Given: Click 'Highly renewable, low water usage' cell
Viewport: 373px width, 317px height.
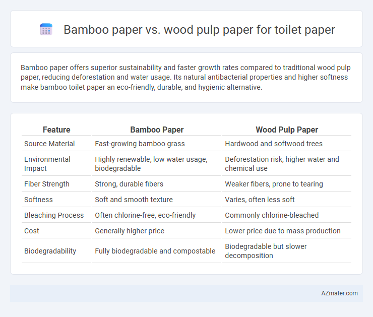Looking at the screenshot, I should [157, 164].
